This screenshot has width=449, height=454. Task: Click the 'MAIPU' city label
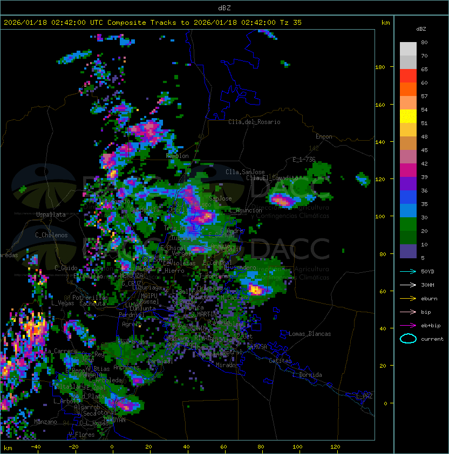pos(149,296)
